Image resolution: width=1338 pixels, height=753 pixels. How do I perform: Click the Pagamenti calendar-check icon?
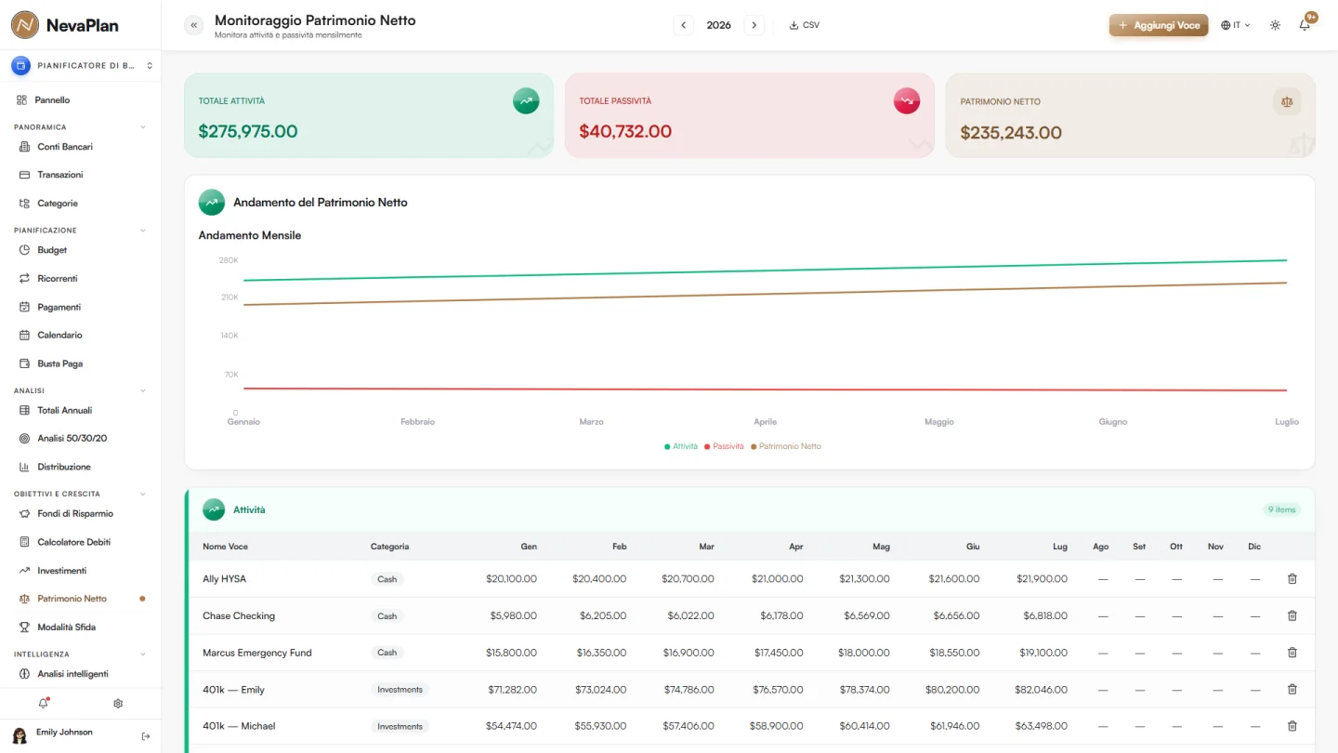point(25,307)
